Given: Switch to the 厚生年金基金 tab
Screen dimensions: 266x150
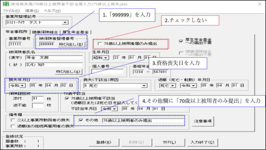Looking at the screenshot, I should pos(76,32).
